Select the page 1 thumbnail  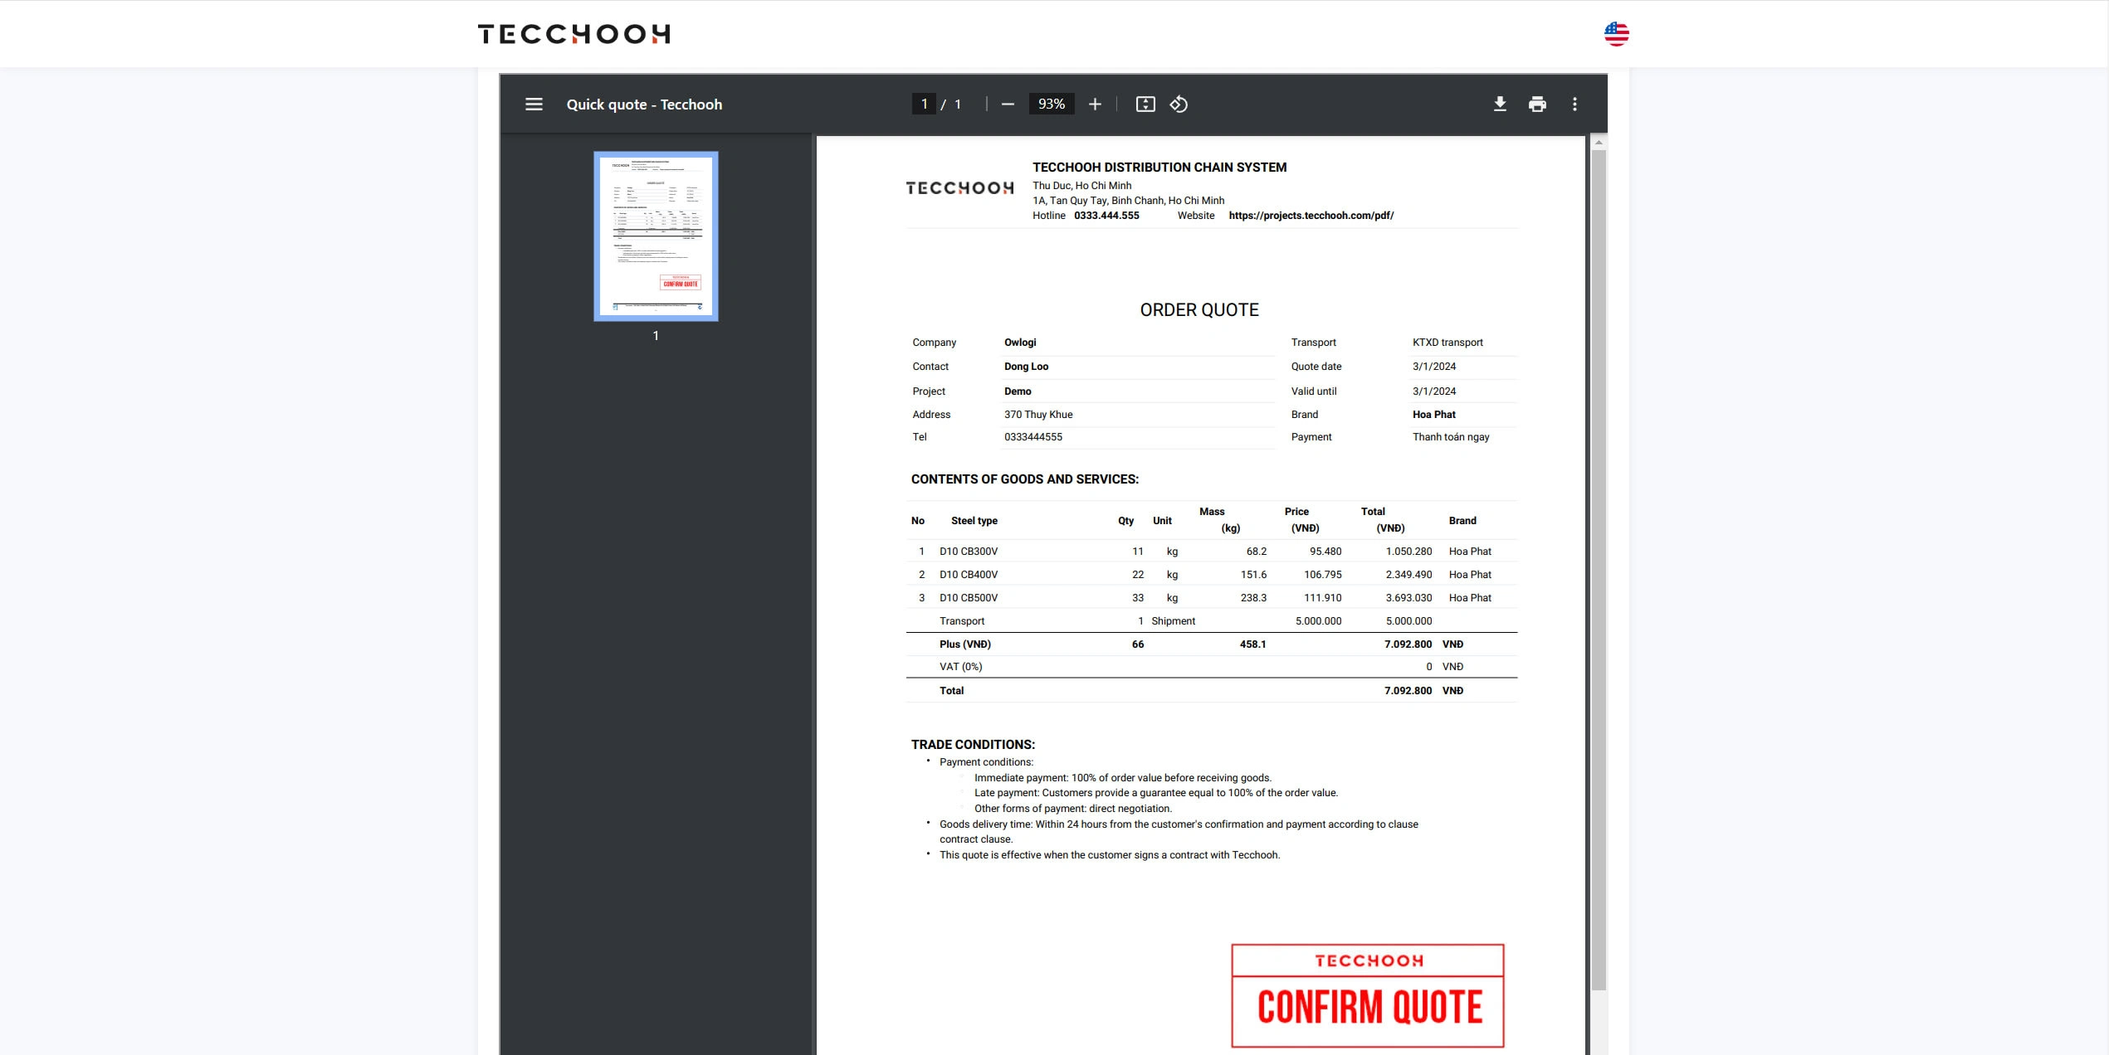tap(656, 236)
